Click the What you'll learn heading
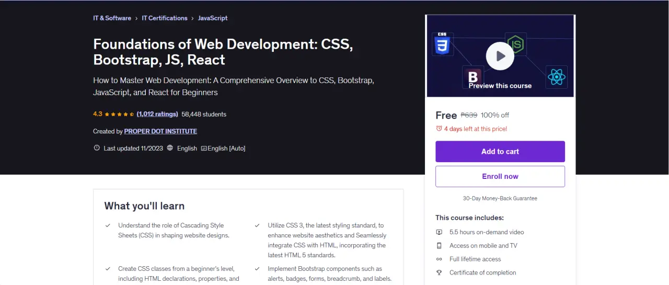Screen dimensions: 669x285 click(x=144, y=206)
